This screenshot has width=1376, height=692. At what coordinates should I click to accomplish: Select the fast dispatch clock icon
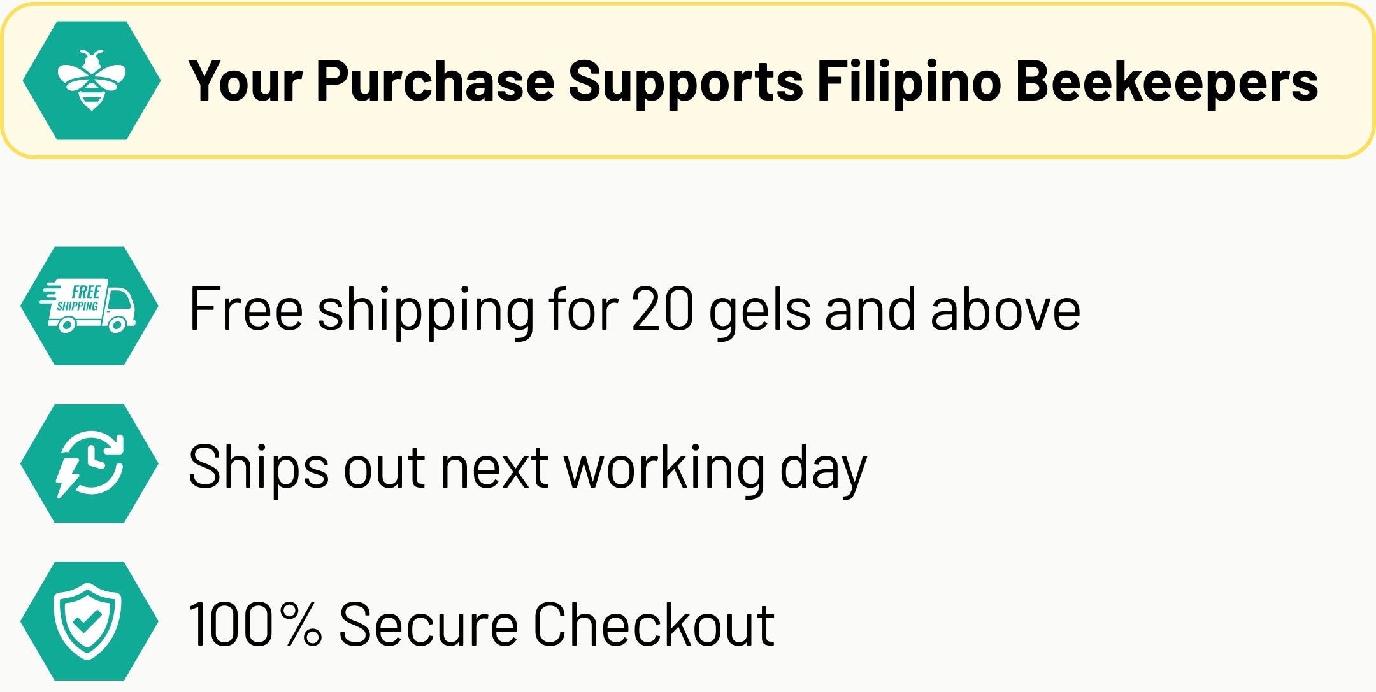coord(89,463)
